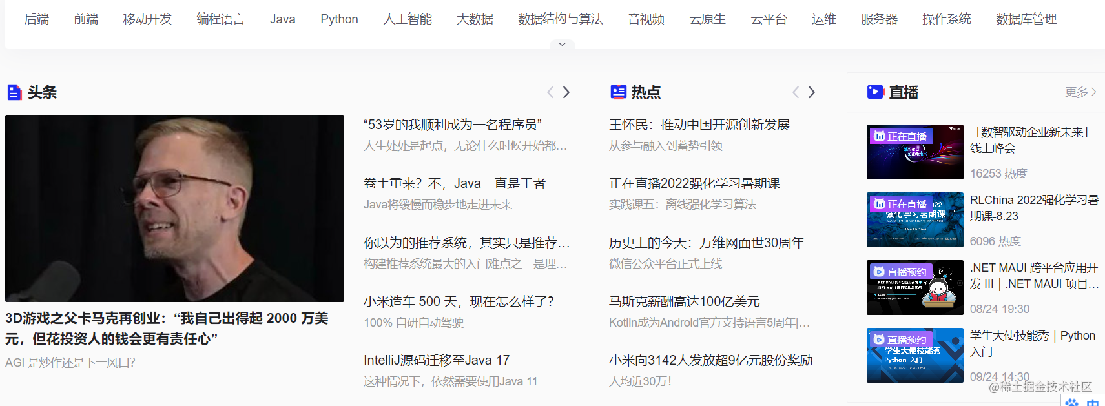Open 更多 live streams link
This screenshot has height=406, width=1105.
(1080, 92)
